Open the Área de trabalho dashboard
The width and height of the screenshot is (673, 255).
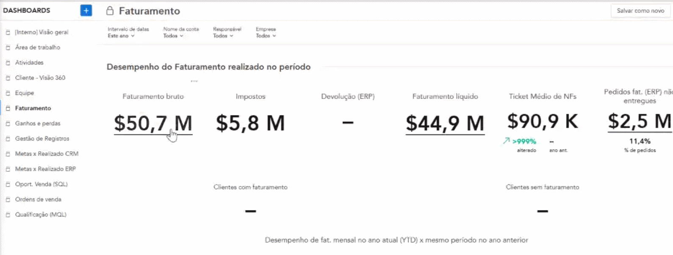click(x=38, y=47)
